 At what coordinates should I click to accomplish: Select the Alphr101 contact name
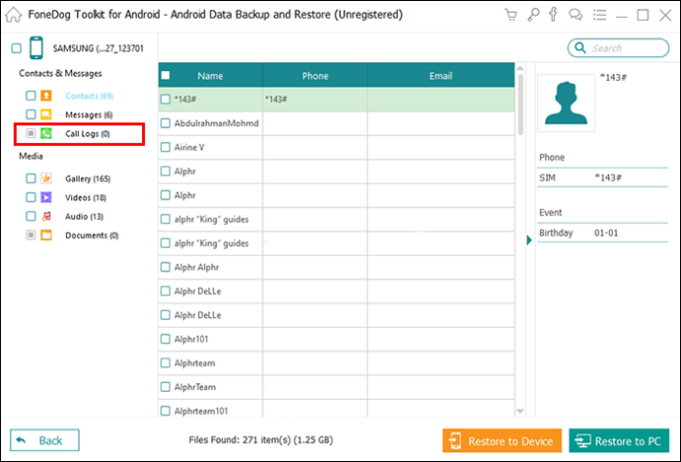coord(191,340)
